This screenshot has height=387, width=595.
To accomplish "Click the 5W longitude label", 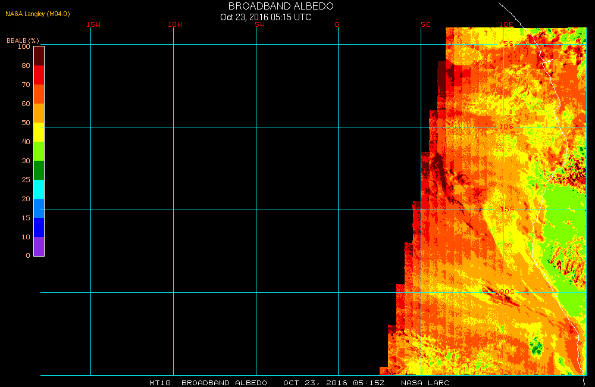I will (x=259, y=24).
